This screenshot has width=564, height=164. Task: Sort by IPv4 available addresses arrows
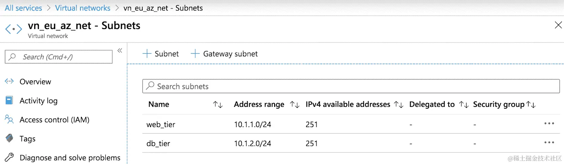coord(399,105)
